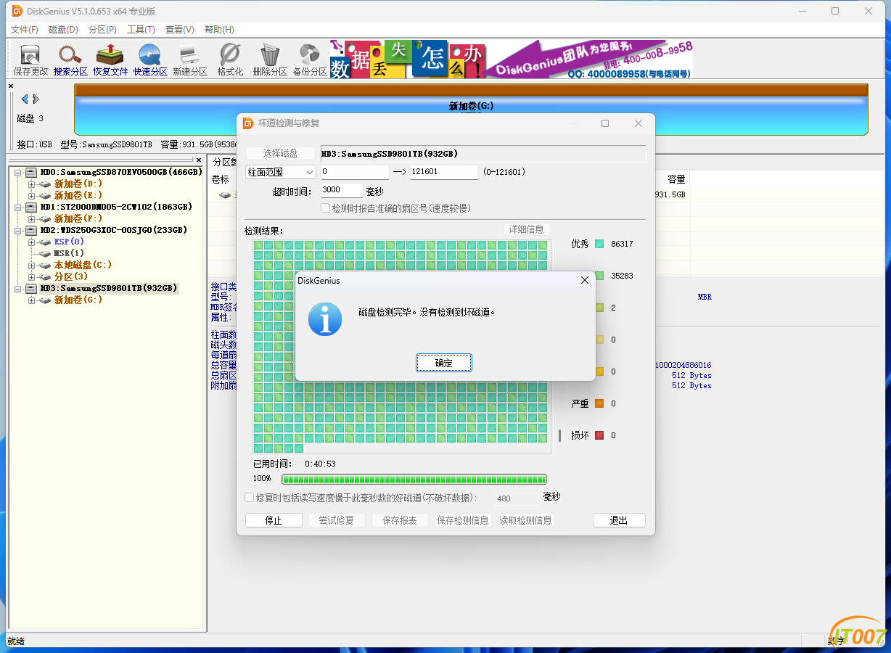Click the 确定 button in the message dialog
Image resolution: width=891 pixels, height=653 pixels.
tap(443, 363)
